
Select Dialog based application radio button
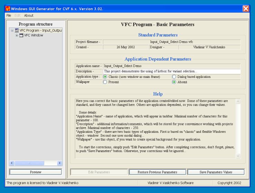(174, 77)
